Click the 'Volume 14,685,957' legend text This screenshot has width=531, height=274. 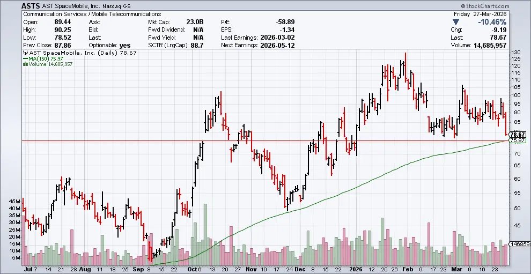pos(50,64)
